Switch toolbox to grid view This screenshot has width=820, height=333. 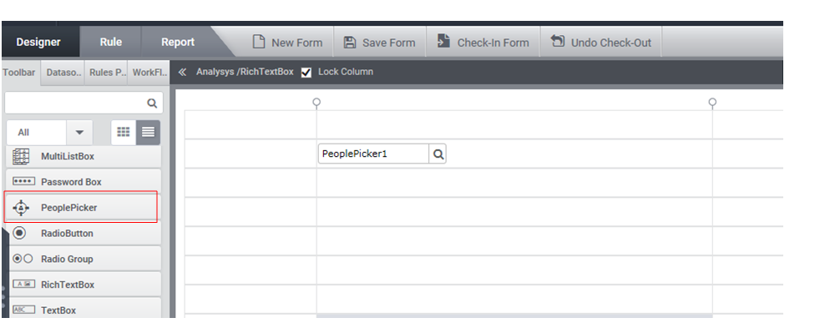coord(124,132)
